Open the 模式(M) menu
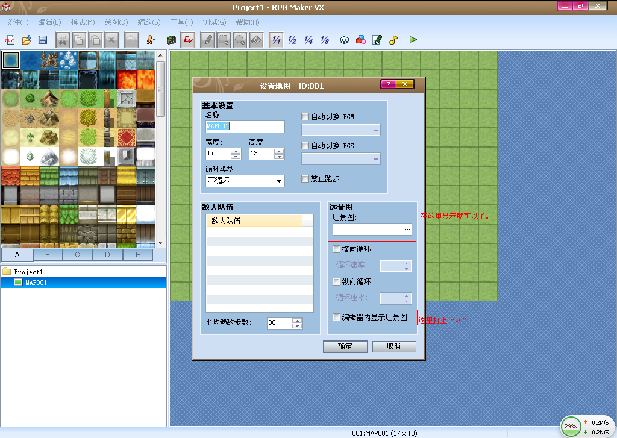 tap(83, 22)
